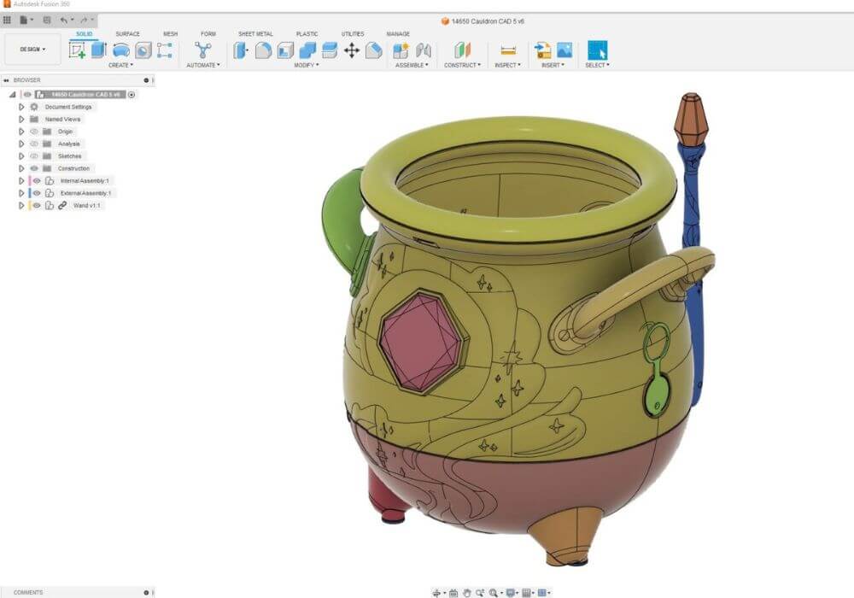The height and width of the screenshot is (598, 854).
Task: Click the Construct plane icon
Action: (462, 50)
